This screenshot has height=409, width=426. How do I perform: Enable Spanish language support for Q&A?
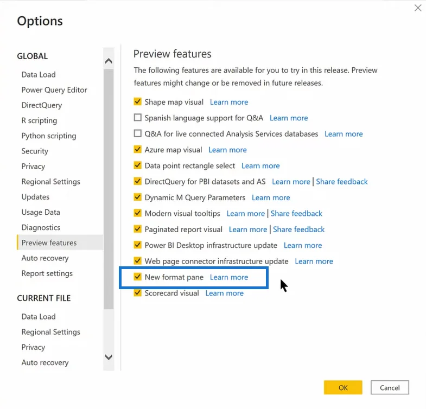point(137,118)
